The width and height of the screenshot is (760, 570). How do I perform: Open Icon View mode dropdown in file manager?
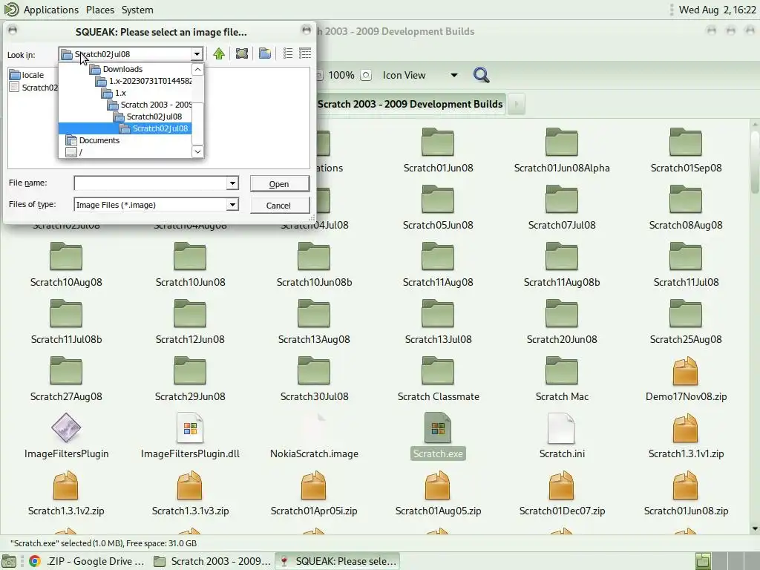coord(420,75)
